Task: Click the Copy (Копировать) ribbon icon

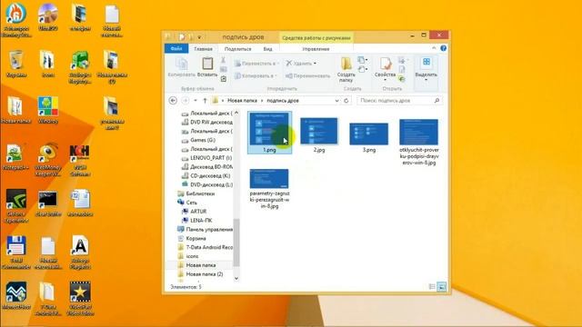Action: (x=182, y=67)
